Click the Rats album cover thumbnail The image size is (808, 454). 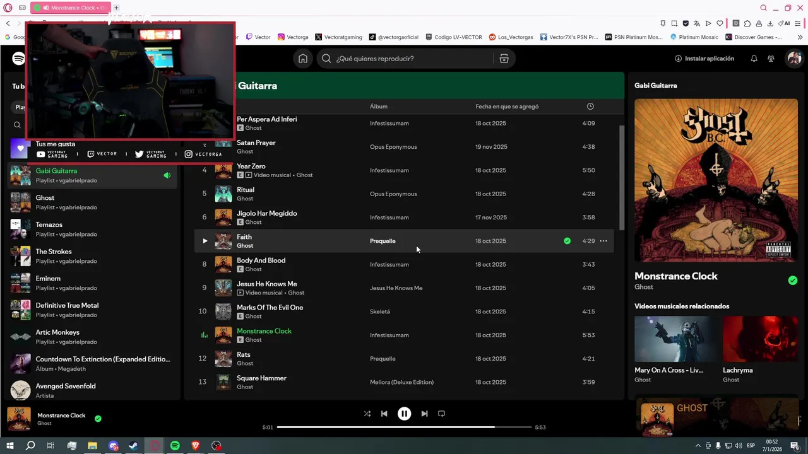(x=223, y=359)
